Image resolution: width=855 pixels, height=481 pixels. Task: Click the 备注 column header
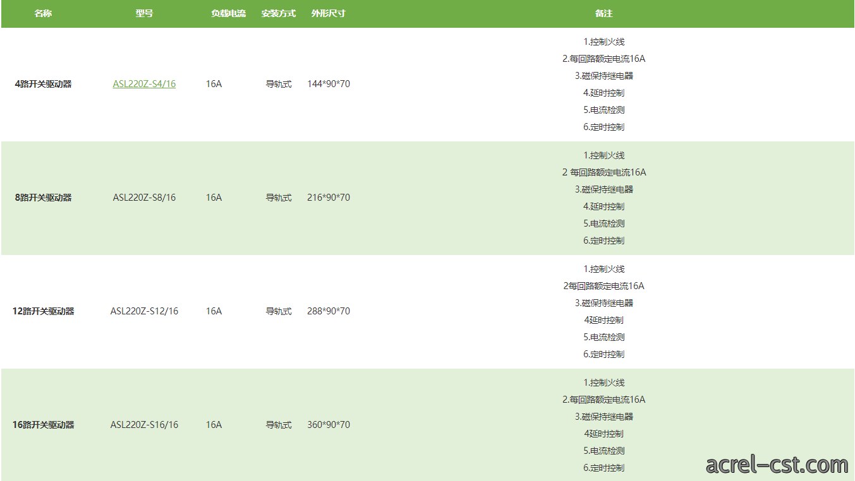click(603, 13)
